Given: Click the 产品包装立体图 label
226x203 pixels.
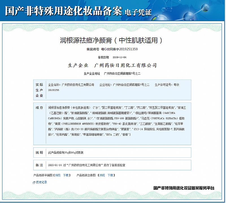Looking at the screenshot, I should pos(86,175).
